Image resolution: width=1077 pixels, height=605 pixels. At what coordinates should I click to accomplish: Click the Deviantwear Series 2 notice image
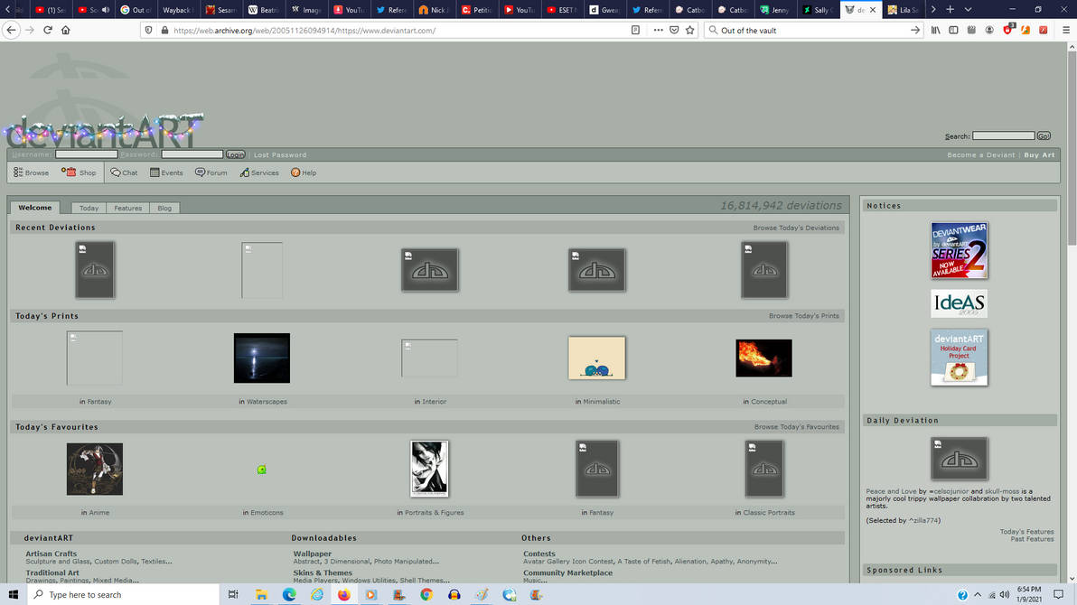pos(959,250)
